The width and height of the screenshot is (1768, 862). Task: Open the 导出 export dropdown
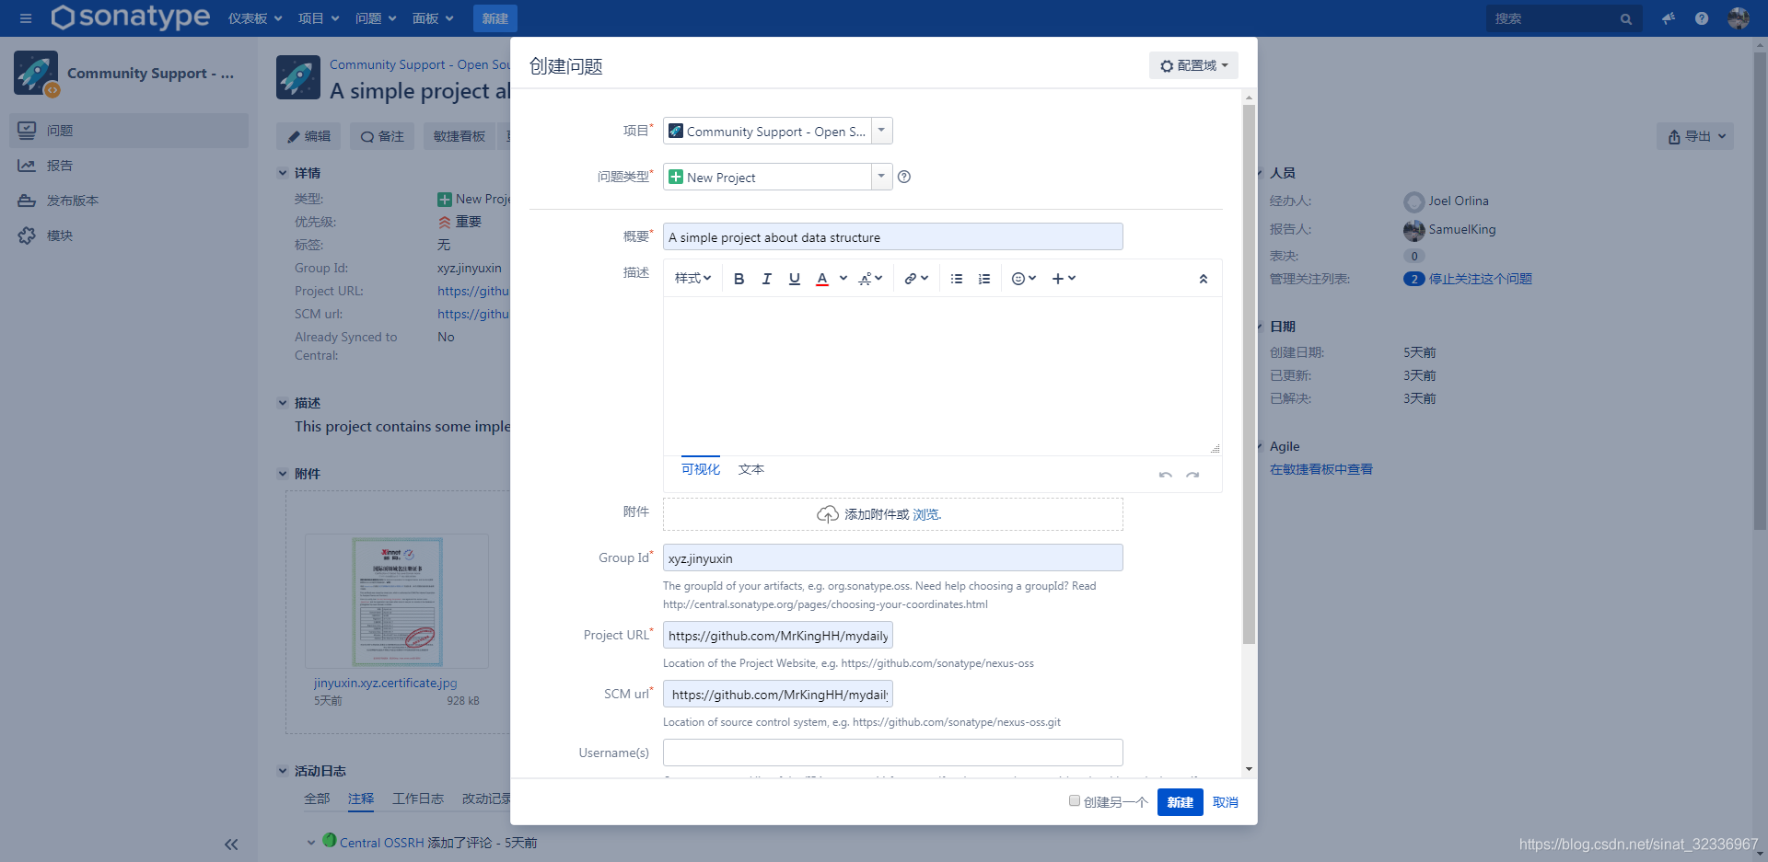point(1695,136)
